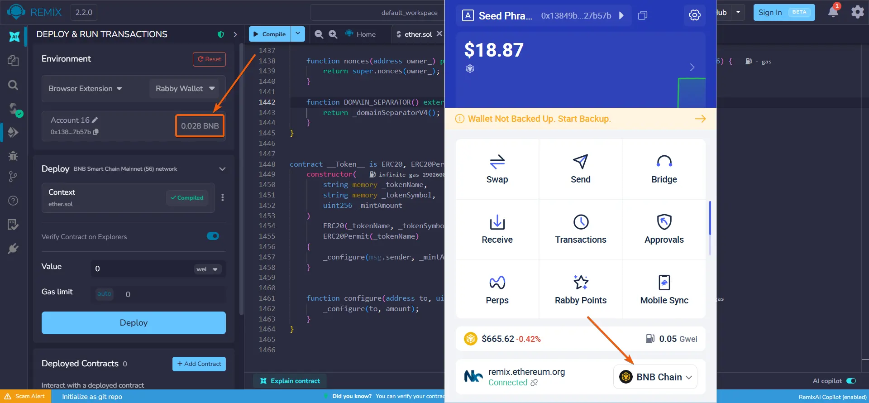
Task: Toggle the AI copilot switch
Action: 851,381
